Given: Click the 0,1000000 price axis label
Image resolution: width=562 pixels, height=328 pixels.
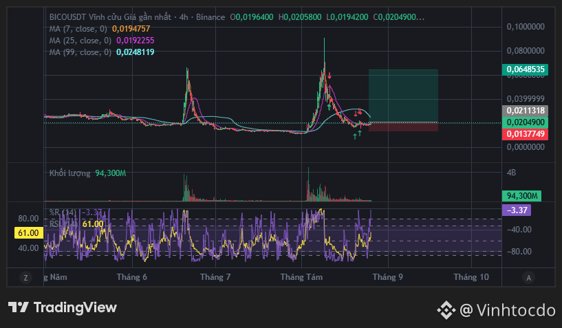Looking at the screenshot, I should click(x=526, y=27).
